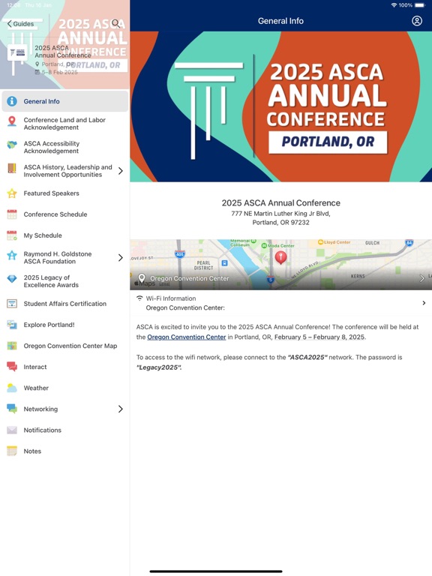Open 2025 Legacy of Excellence Awards

click(x=65, y=281)
